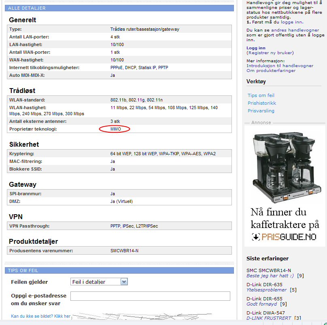Open the Prisvarsling link
The image size is (327, 325).
(x=261, y=111)
